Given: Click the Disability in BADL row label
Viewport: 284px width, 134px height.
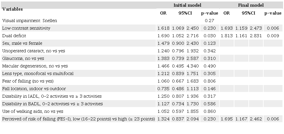Looking at the screenshot, I should click(x=52, y=104).
